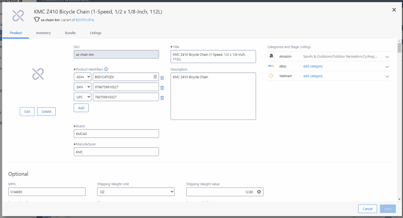The width and height of the screenshot is (403, 218).
Task: Delete the ASIN identifier via trash icon
Action: [162, 78]
